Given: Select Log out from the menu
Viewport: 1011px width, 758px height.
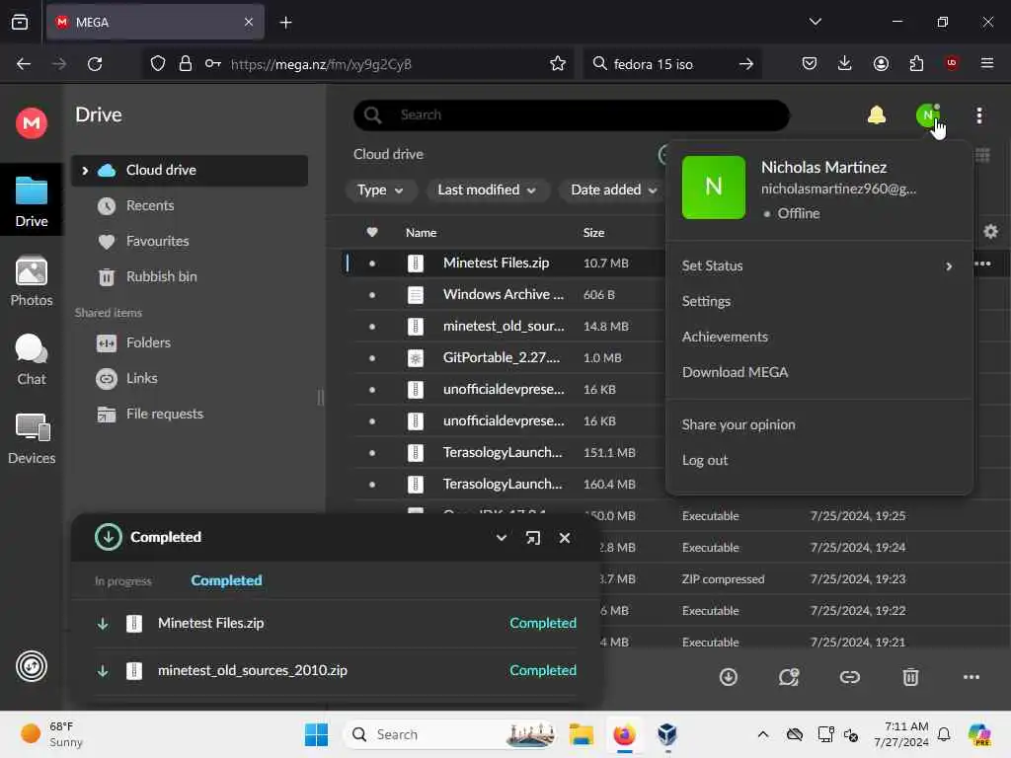Looking at the screenshot, I should click(705, 460).
